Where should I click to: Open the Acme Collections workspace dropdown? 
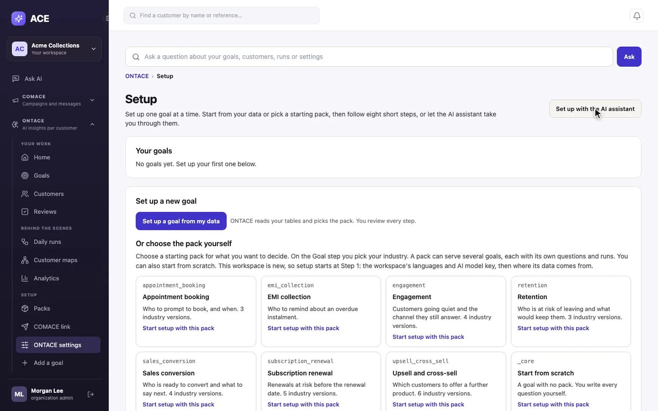pyautogui.click(x=54, y=49)
